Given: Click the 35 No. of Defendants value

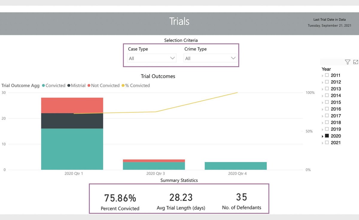Looking at the screenshot, I should (x=242, y=197).
